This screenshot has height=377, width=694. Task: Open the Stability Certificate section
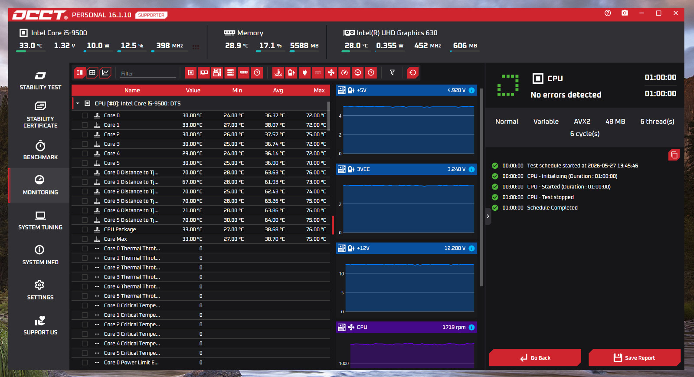click(x=40, y=115)
